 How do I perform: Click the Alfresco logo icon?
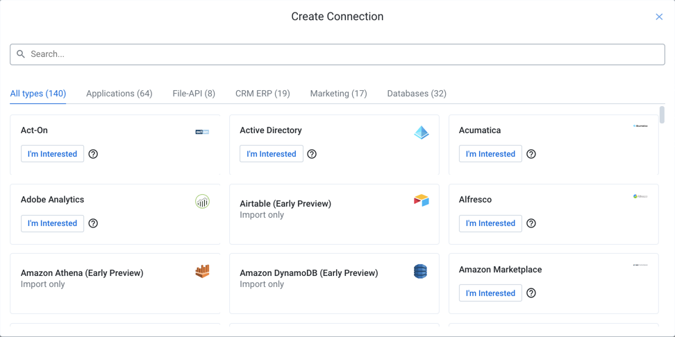pyautogui.click(x=640, y=196)
